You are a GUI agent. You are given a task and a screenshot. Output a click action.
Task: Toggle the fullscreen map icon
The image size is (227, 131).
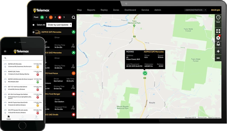click(x=218, y=31)
